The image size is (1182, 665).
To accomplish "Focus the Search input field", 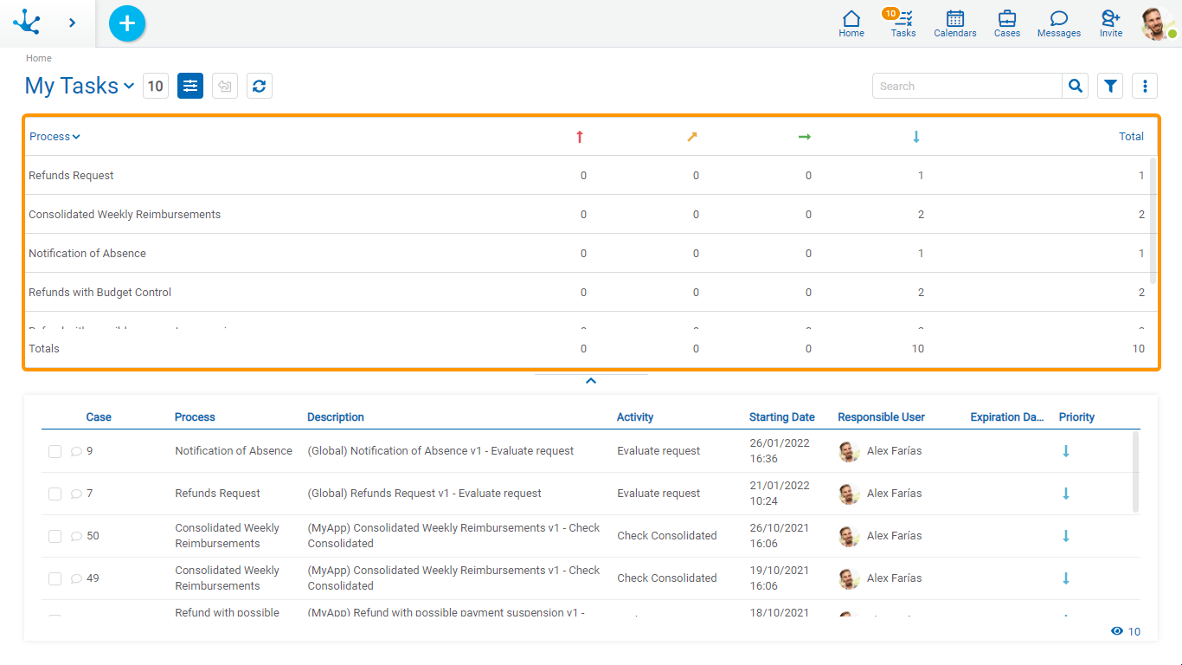I will click(x=967, y=86).
